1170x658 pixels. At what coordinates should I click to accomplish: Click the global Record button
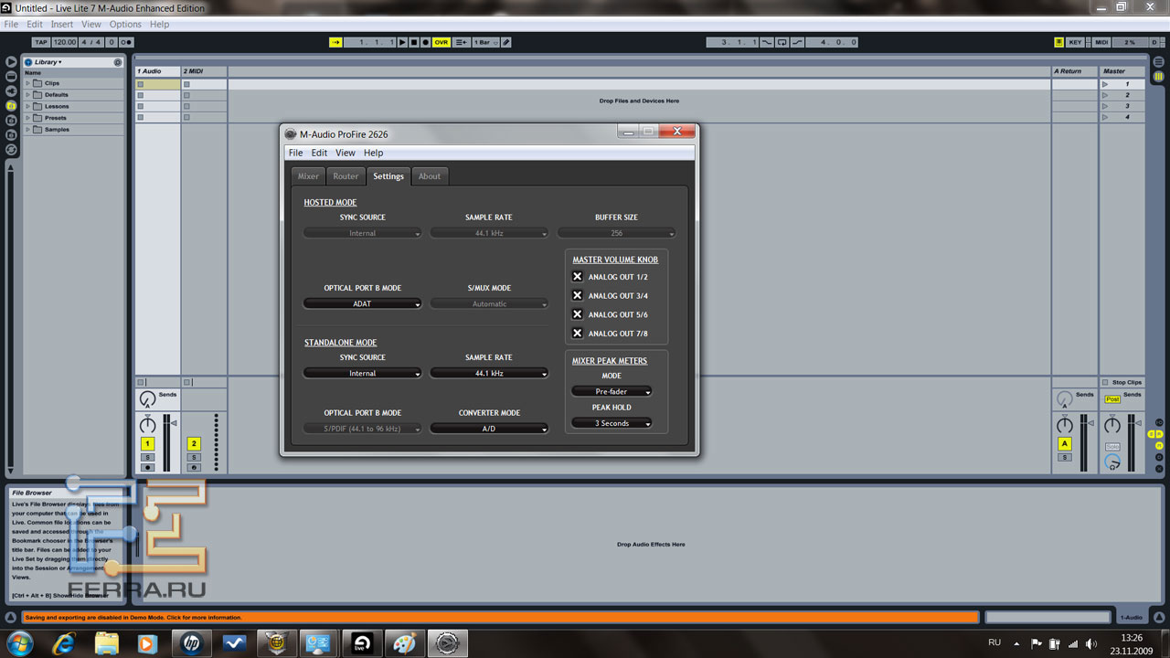[x=424, y=42]
